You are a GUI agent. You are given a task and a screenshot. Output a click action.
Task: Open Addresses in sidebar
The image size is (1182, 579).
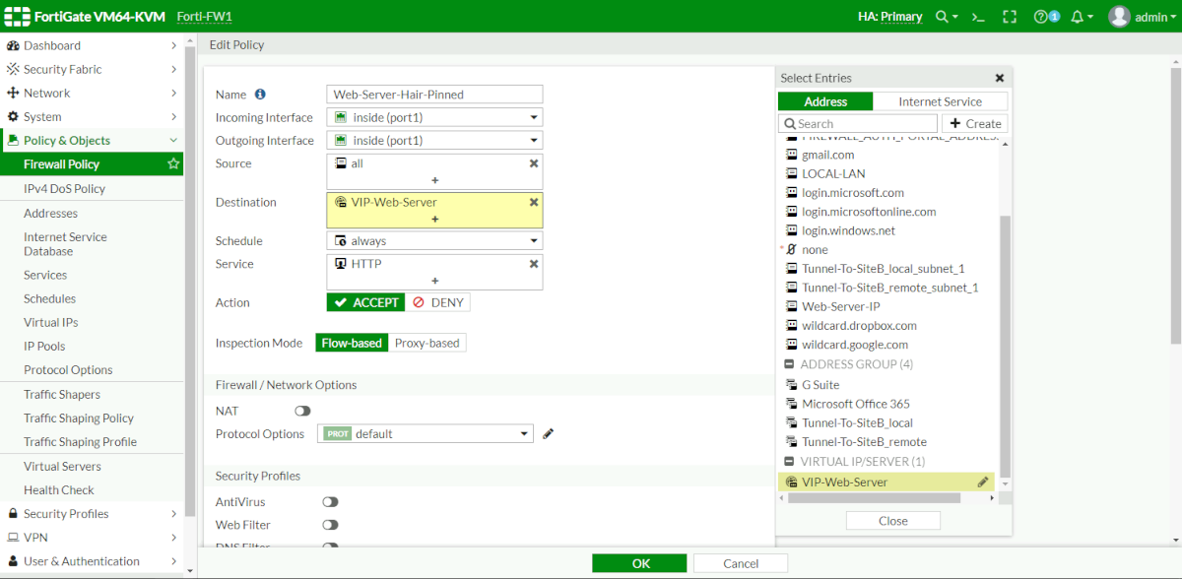tap(50, 213)
